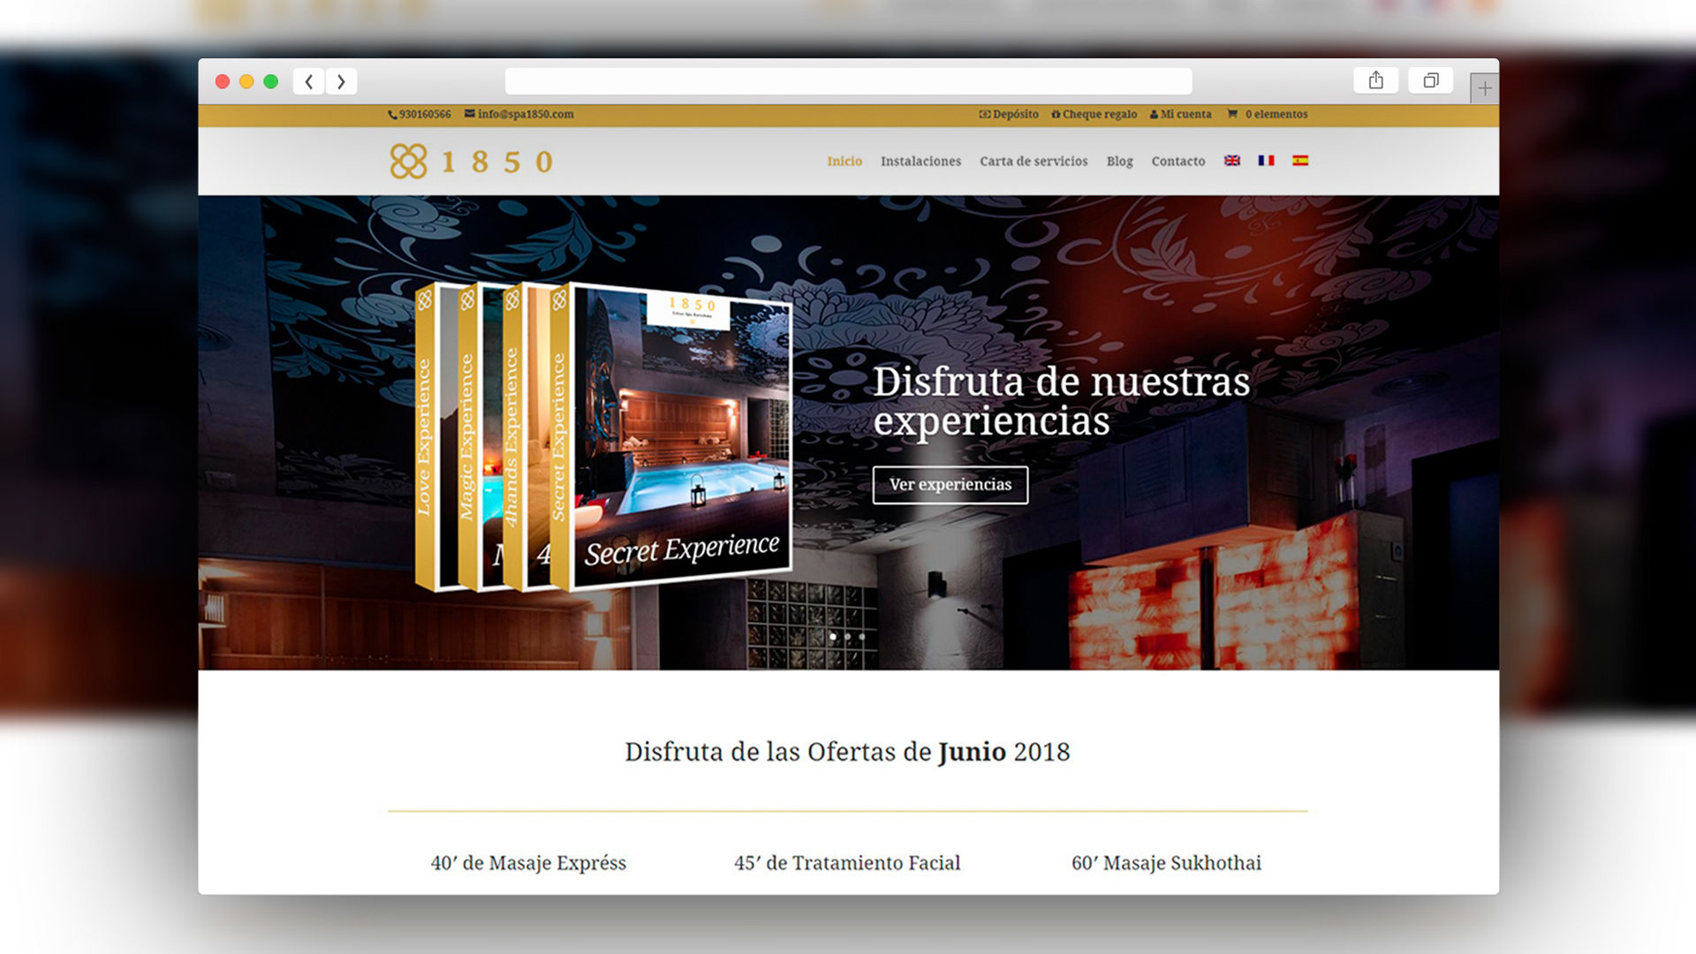This screenshot has width=1696, height=954.
Task: Click the Cheque regalo link
Action: pos(1094,115)
